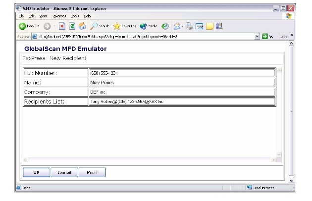Click the Done status bar icon
This screenshot has height=201, width=312.
click(19, 188)
